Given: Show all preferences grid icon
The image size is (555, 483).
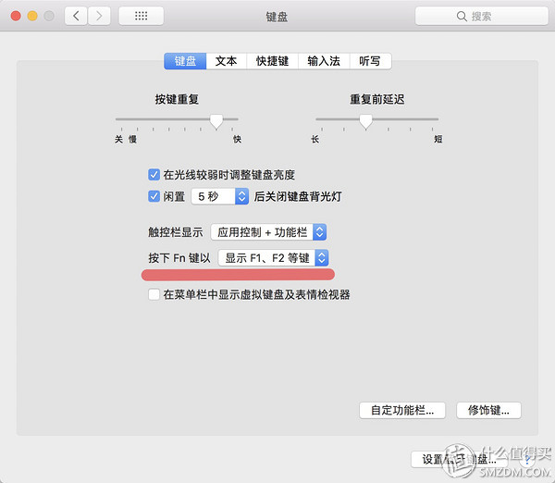Looking at the screenshot, I should pos(142,16).
